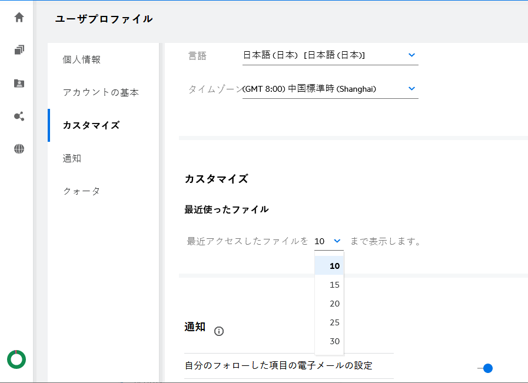Open the globe network icon
The height and width of the screenshot is (383, 528).
19,149
